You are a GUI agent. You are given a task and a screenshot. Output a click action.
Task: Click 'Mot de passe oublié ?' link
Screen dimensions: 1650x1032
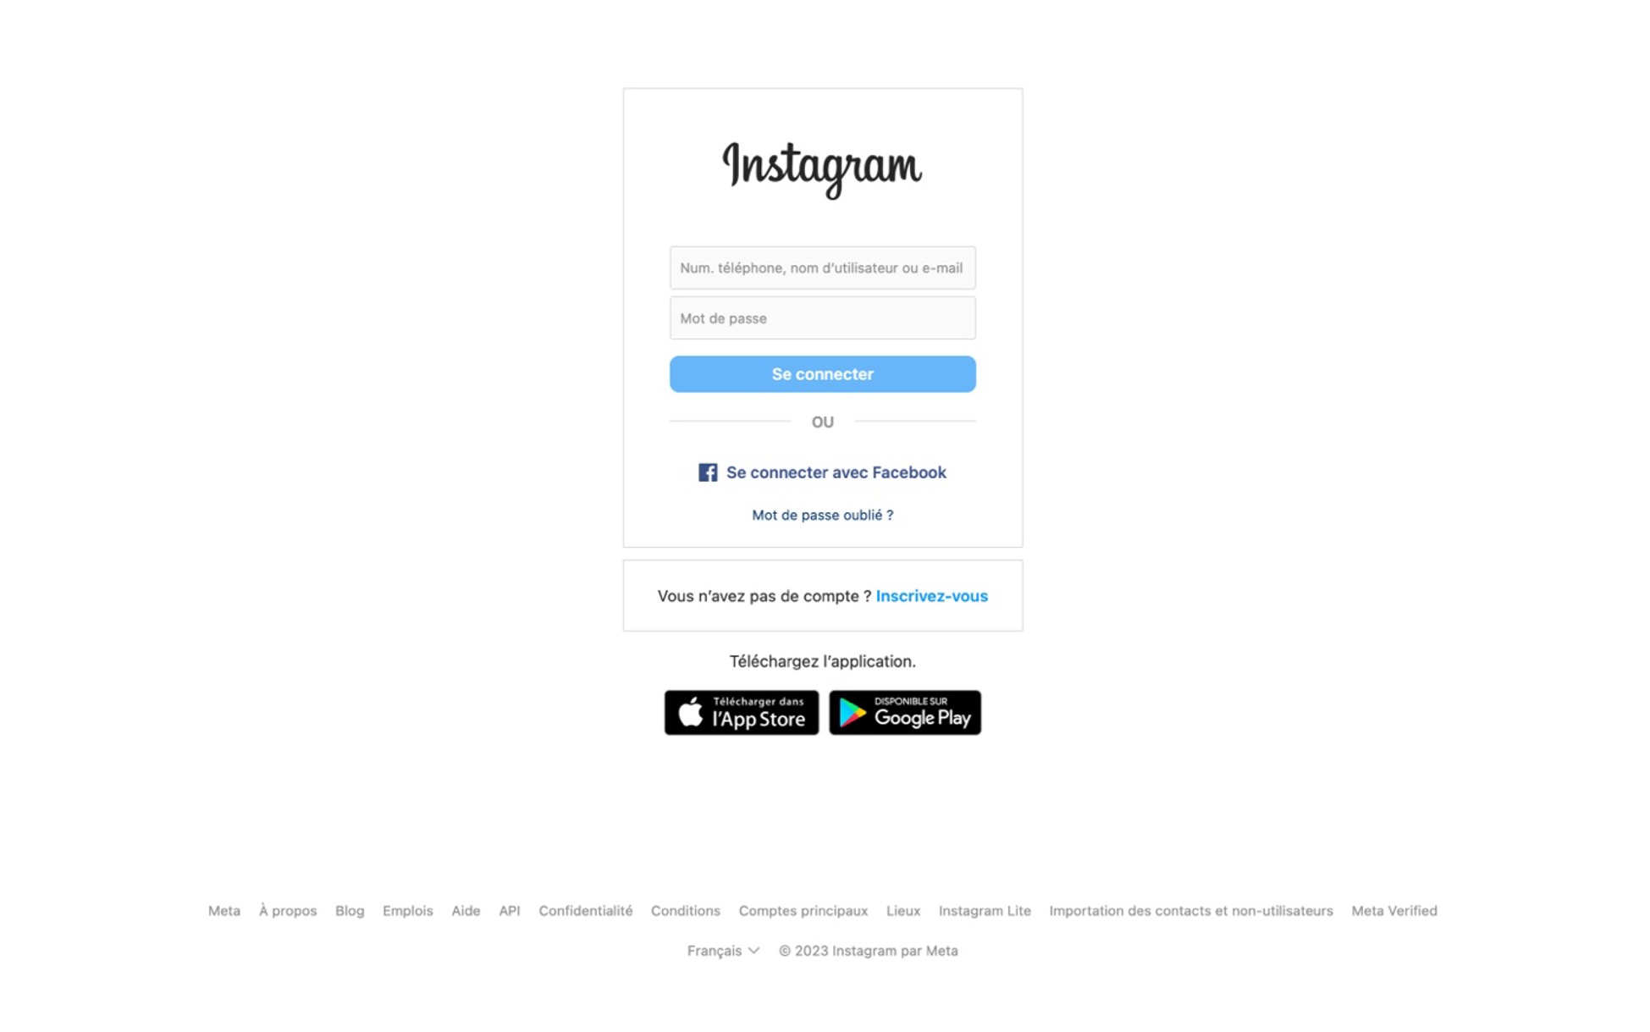click(x=823, y=515)
